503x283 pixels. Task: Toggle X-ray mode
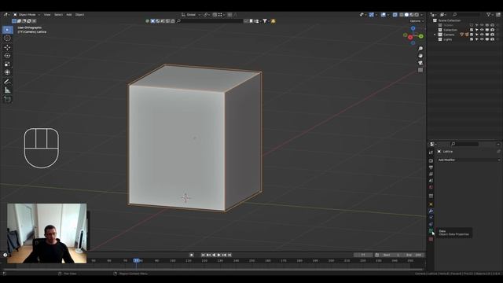coord(395,14)
